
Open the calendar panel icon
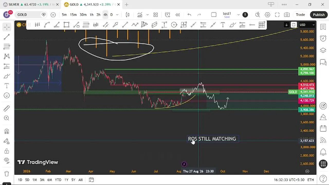click(x=323, y=128)
